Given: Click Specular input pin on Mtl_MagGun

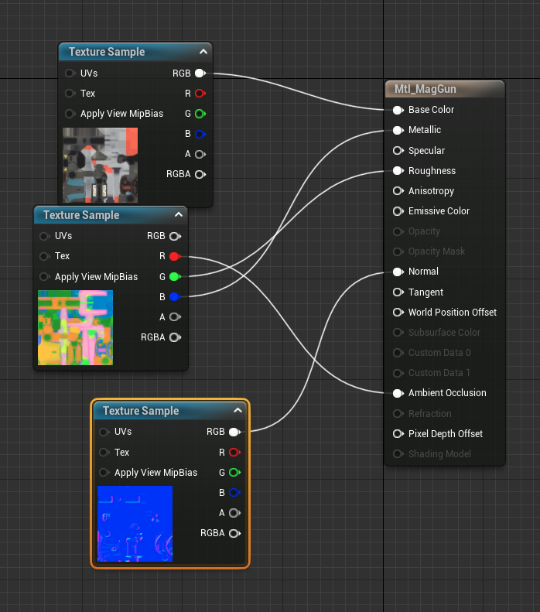Looking at the screenshot, I should 398,151.
